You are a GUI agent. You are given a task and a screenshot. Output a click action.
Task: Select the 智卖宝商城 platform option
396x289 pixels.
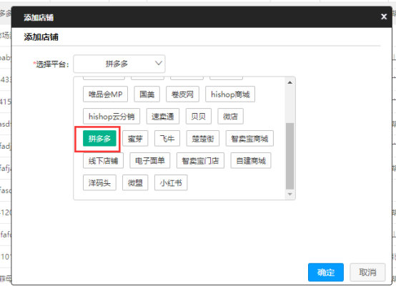(x=249, y=139)
